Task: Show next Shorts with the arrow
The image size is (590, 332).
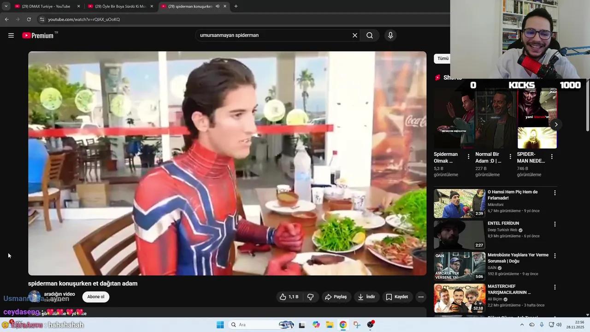Action: (556, 125)
